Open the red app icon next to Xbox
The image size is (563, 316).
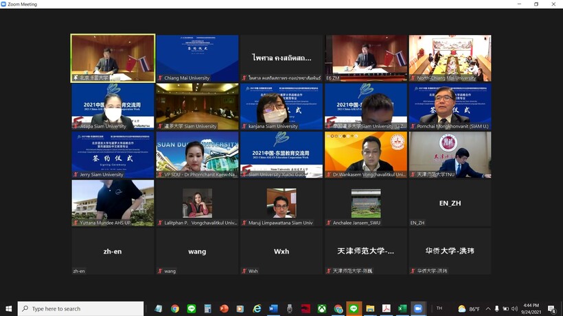306,308
